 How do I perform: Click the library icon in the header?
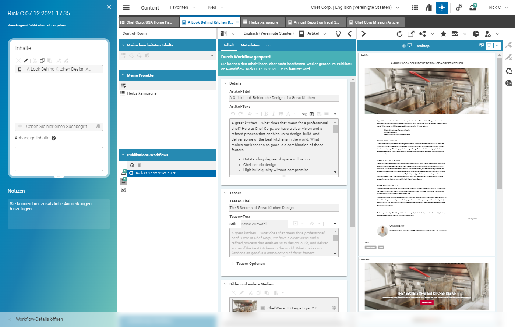428,7
